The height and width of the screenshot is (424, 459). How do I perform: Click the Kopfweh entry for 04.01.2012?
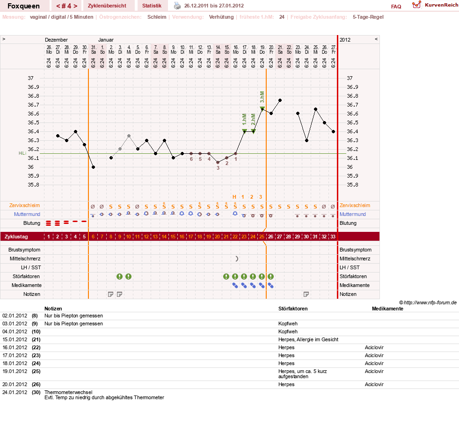pos(288,331)
